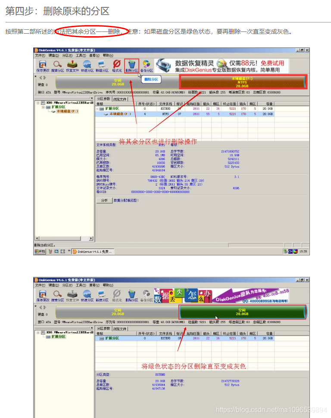This screenshot has width=331, height=418.
Task: Go to previous disk arrow in lower window
Action: (x=41, y=308)
